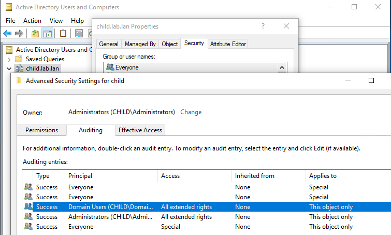Open the Action menu
391x235 pixels.
click(32, 21)
